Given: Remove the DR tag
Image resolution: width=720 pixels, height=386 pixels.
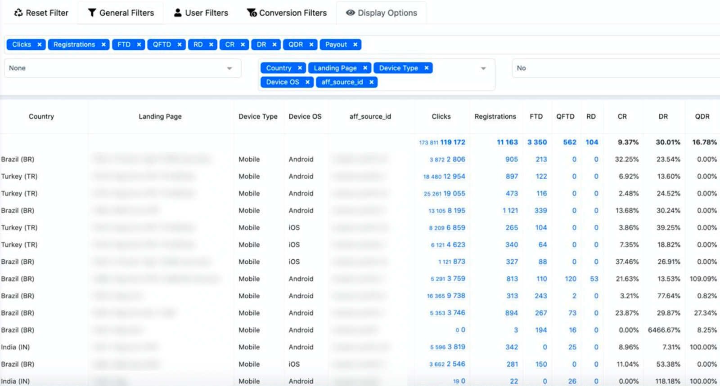Looking at the screenshot, I should [x=274, y=44].
